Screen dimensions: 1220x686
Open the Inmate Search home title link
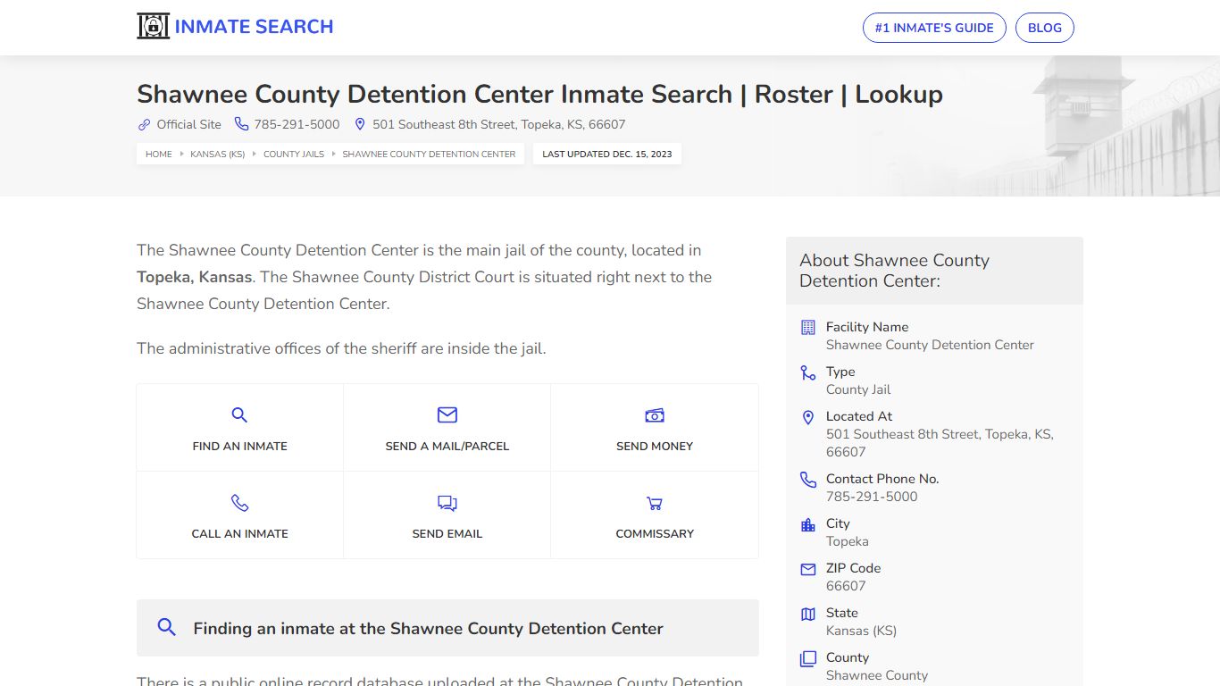pos(254,27)
